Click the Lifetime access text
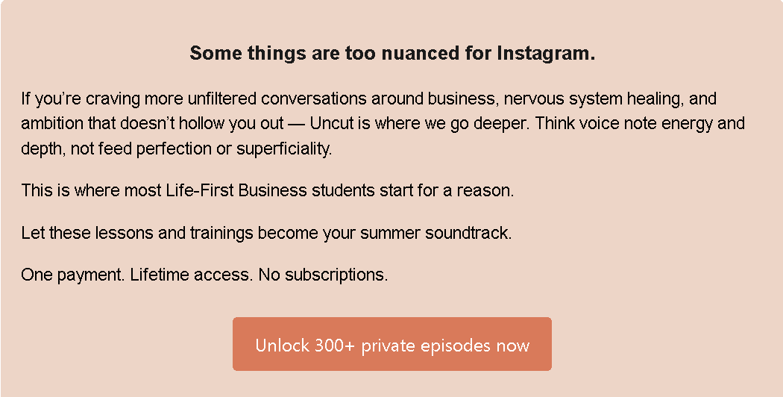 191,275
